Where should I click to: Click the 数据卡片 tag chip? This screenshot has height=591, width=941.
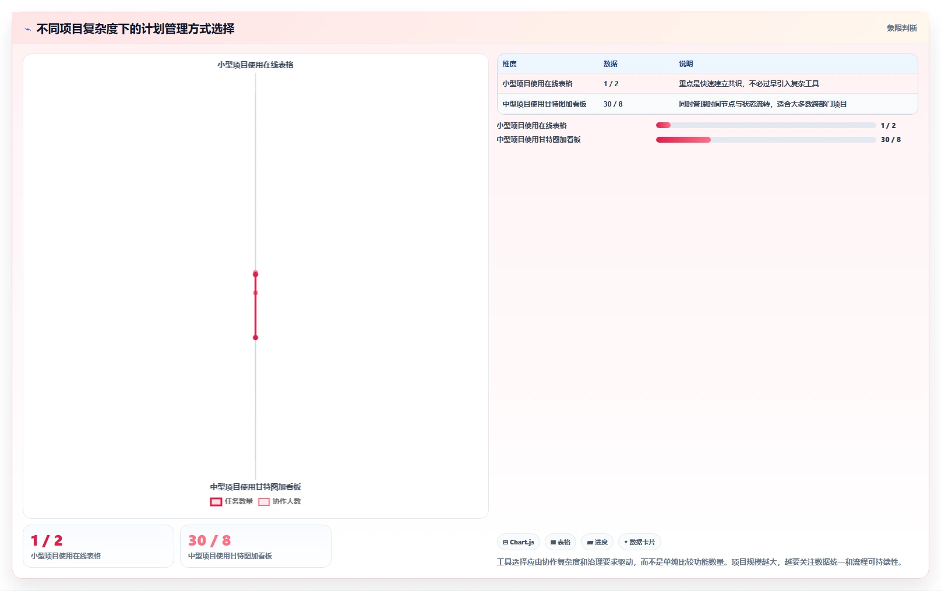(640, 542)
